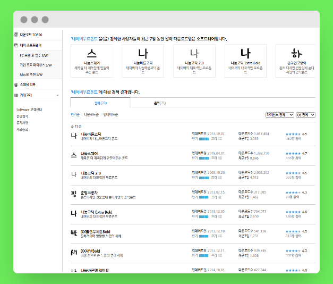Screen dimensions: 333x284
Task: Open the Software 고객센터 link
Action: 29,110
